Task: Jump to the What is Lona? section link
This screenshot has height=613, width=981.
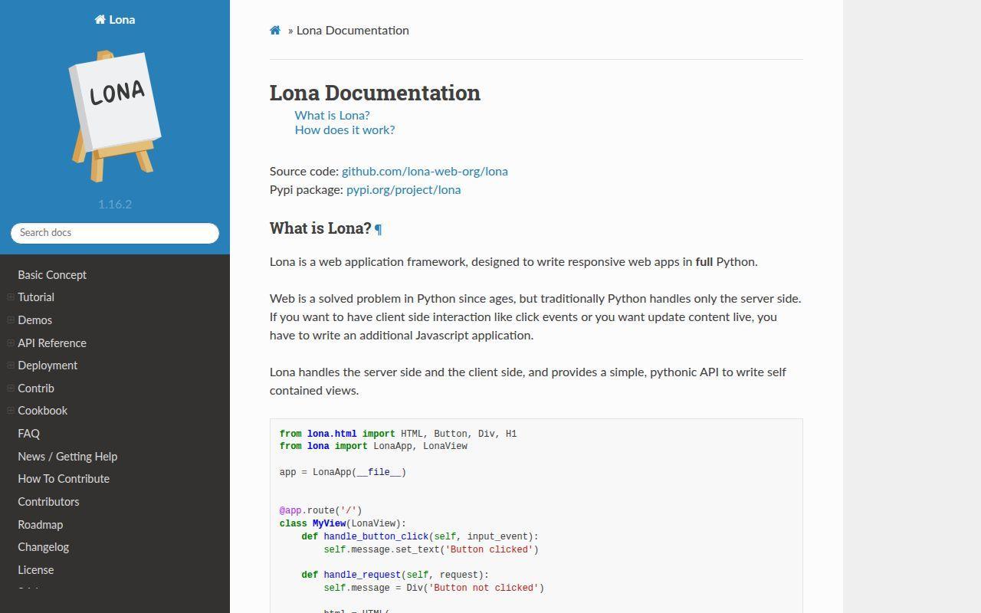Action: [333, 116]
